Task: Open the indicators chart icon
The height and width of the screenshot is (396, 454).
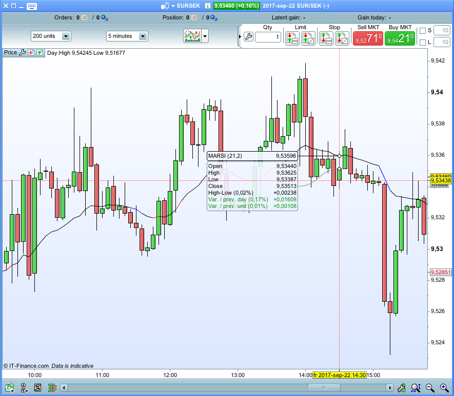Action: 192,36
